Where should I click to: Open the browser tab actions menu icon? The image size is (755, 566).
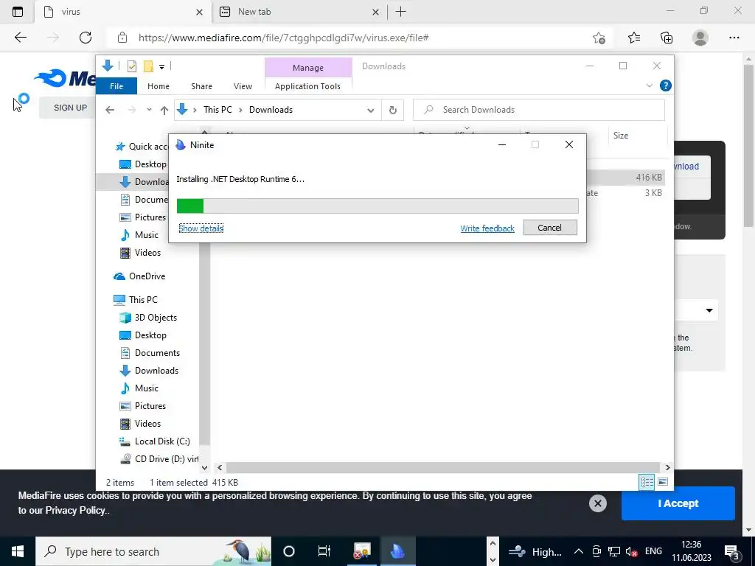[x=18, y=12]
